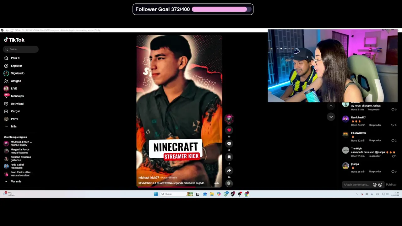This screenshot has height=226, width=402.
Task: Click browser back arrow
Action: tap(7, 30)
